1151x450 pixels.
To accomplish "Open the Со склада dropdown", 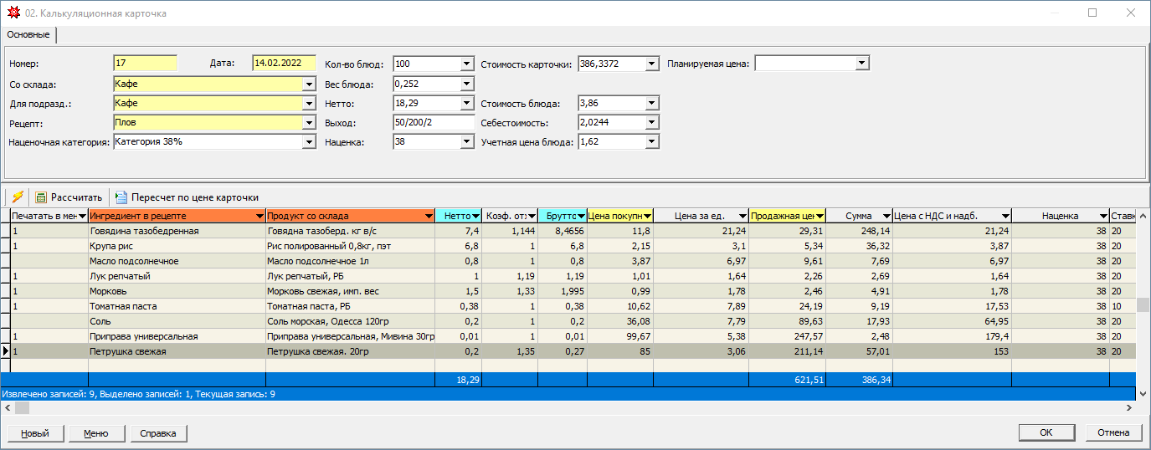I will pyautogui.click(x=309, y=84).
